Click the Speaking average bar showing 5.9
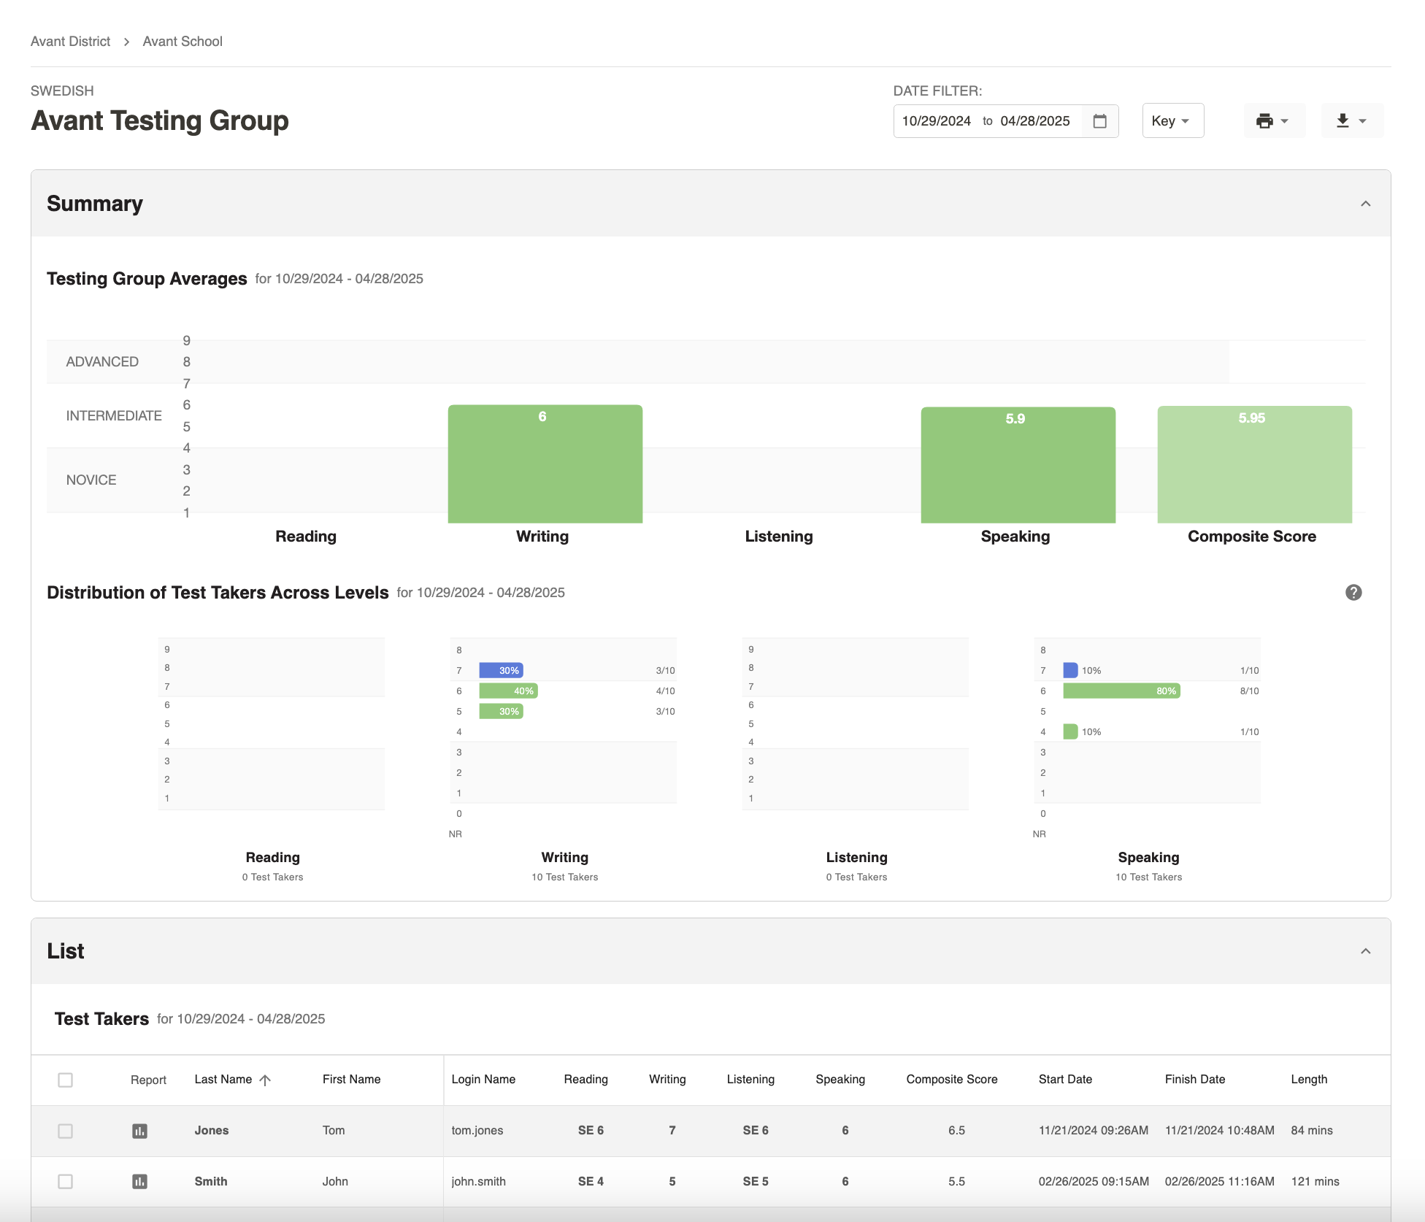The image size is (1425, 1222). pyautogui.click(x=1018, y=465)
